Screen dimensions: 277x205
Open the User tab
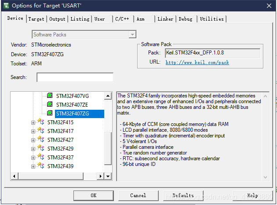pos(102,19)
